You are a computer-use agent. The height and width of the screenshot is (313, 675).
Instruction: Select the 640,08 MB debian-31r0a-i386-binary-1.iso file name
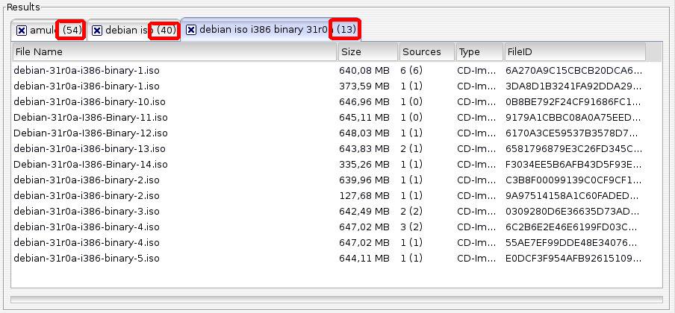(x=87, y=71)
